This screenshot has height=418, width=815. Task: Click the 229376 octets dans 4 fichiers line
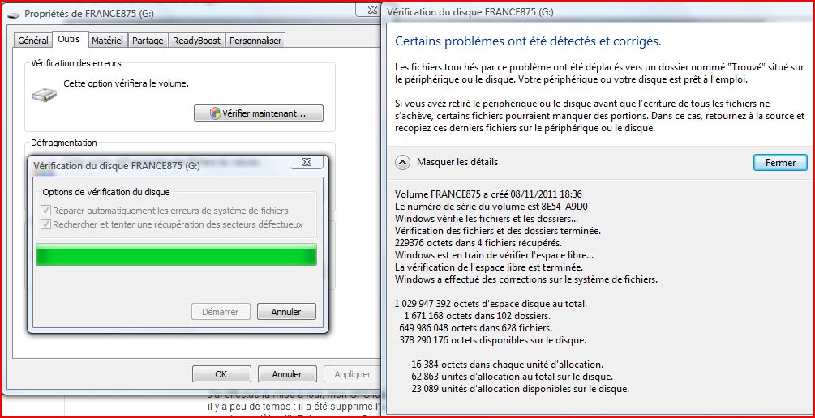point(478,242)
